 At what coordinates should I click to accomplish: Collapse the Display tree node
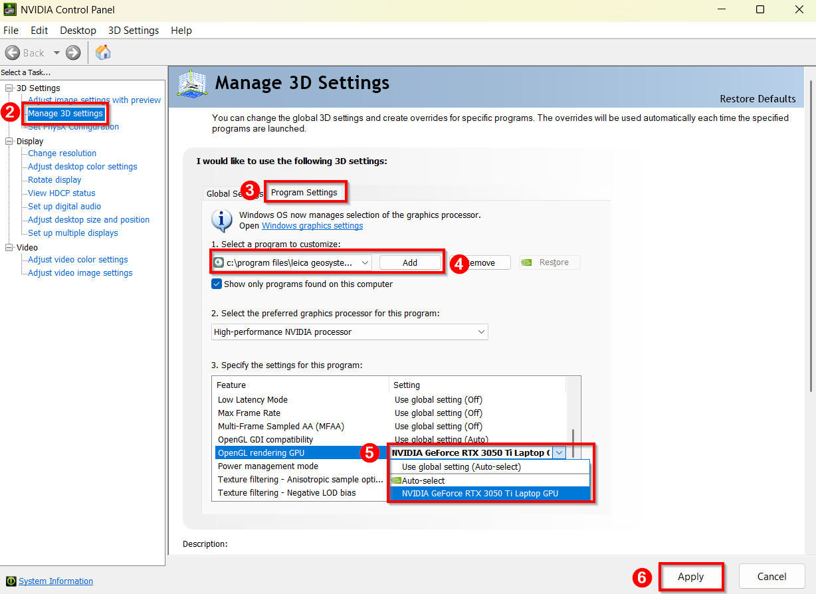pyautogui.click(x=9, y=141)
